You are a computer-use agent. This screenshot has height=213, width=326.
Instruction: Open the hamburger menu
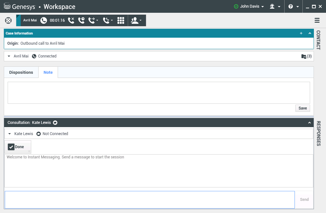point(317,20)
